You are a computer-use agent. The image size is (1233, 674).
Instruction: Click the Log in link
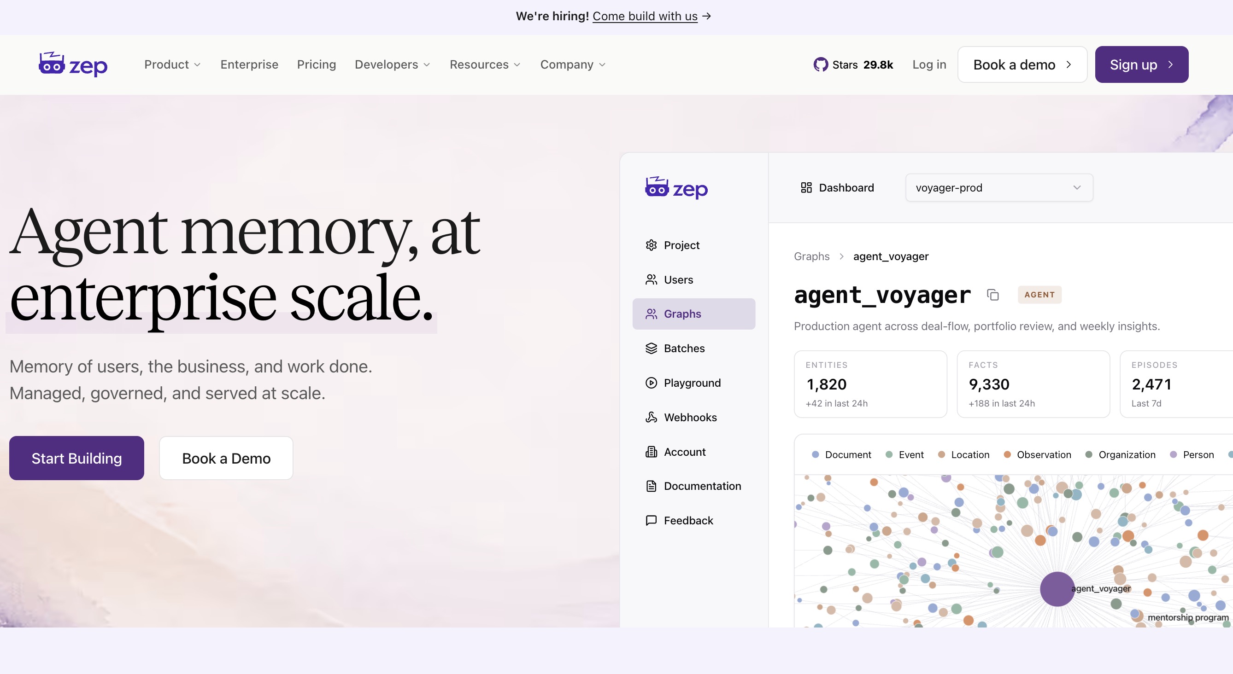click(x=929, y=64)
